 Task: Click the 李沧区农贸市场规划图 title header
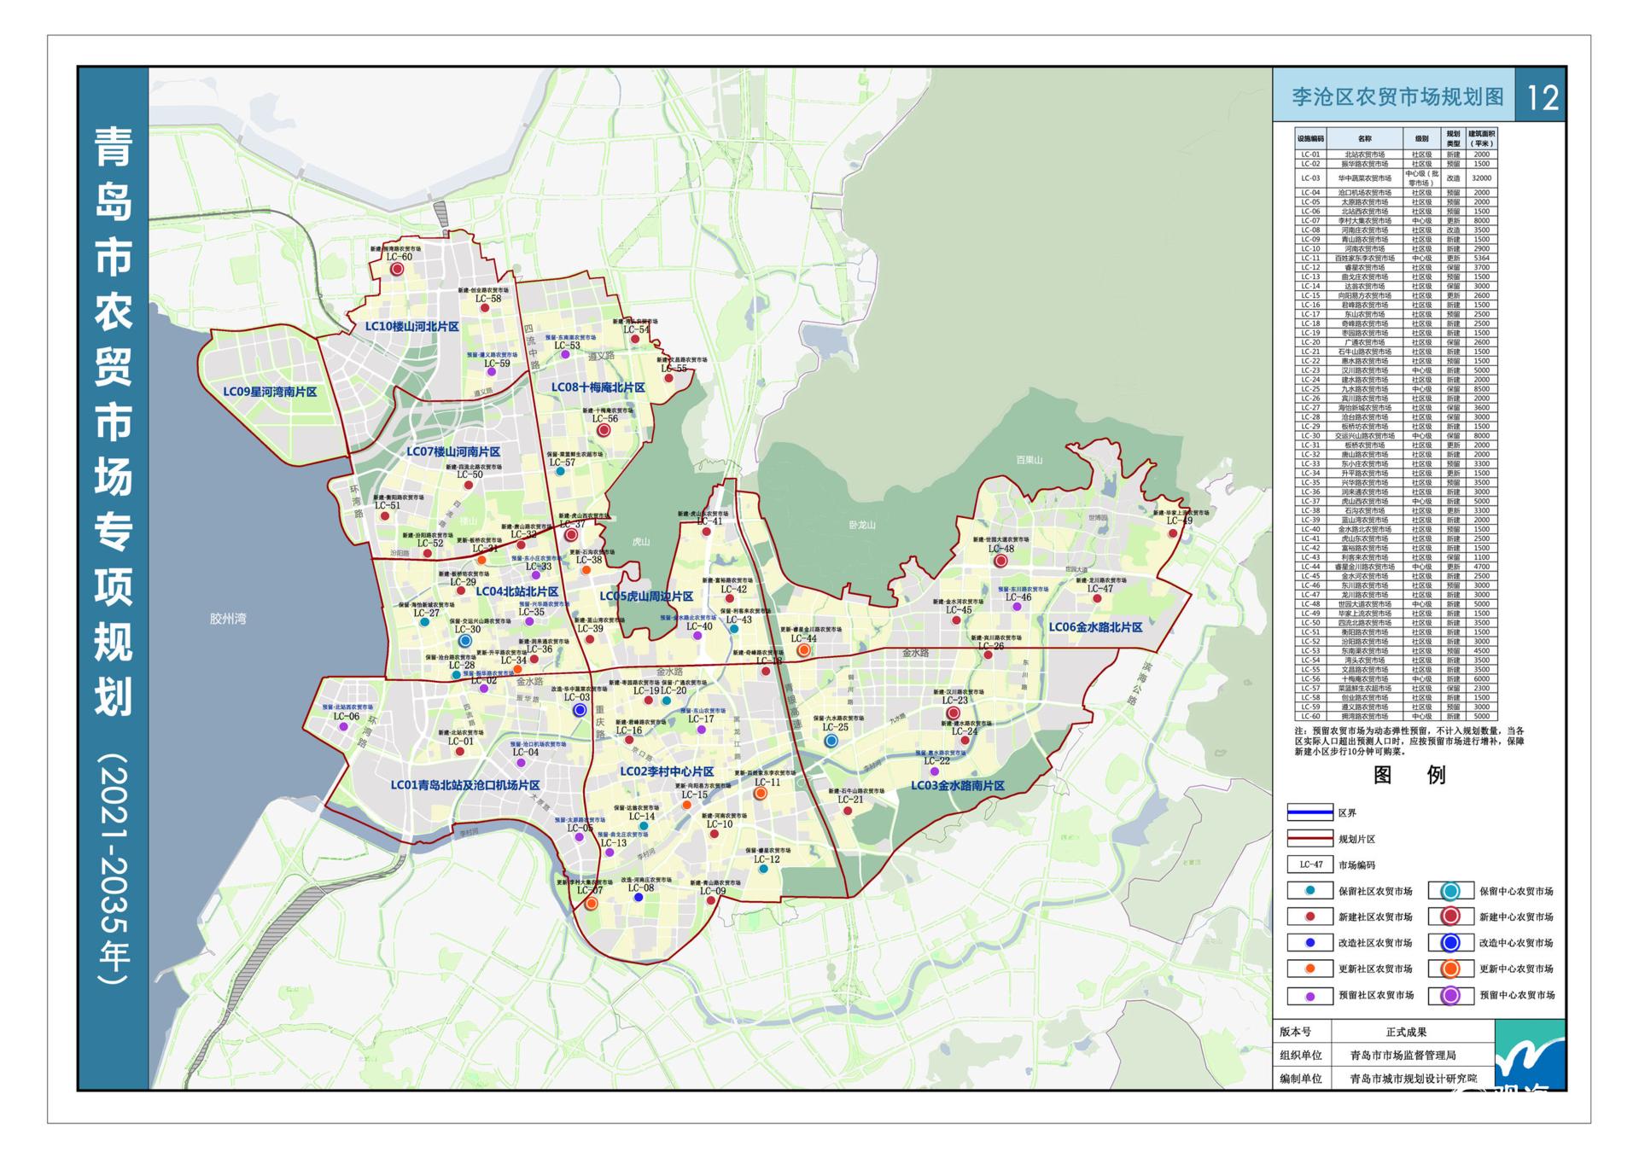1397,97
